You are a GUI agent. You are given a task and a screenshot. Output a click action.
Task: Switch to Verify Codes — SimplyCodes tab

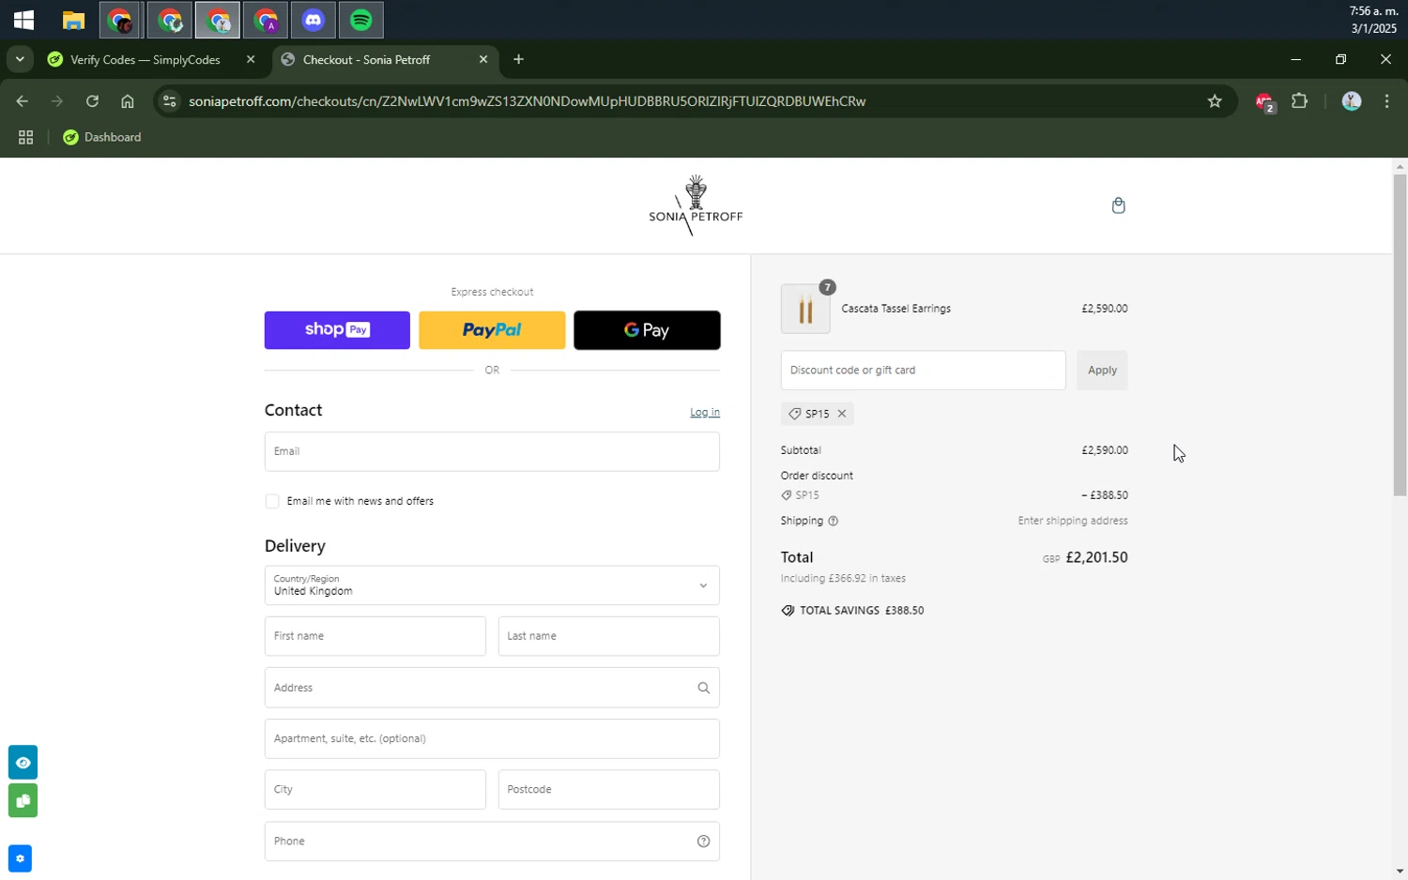[x=145, y=59]
